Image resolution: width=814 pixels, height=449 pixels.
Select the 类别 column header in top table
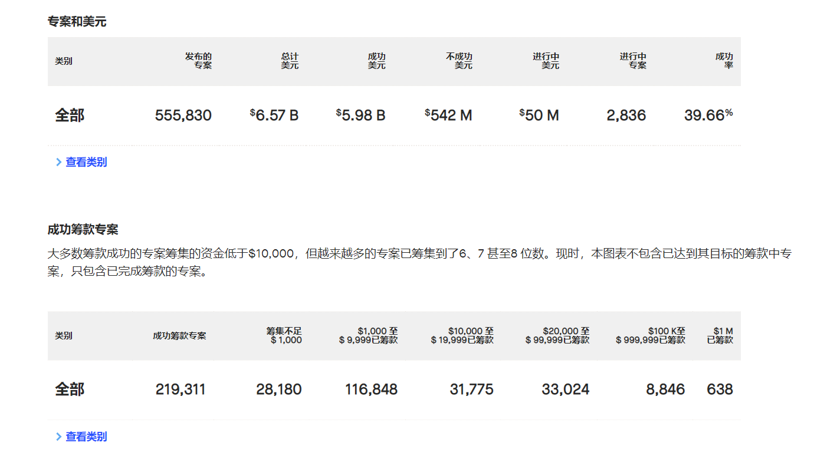click(x=64, y=61)
